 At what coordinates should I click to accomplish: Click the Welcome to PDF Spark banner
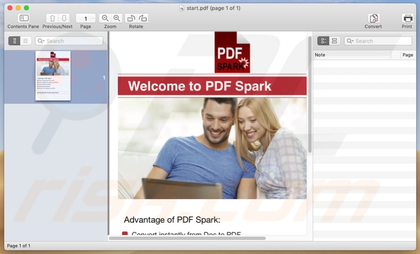[x=212, y=86]
